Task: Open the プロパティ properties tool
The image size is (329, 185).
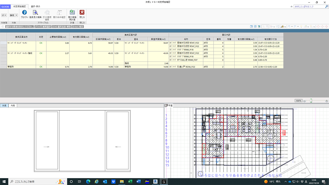Action: pos(24,14)
